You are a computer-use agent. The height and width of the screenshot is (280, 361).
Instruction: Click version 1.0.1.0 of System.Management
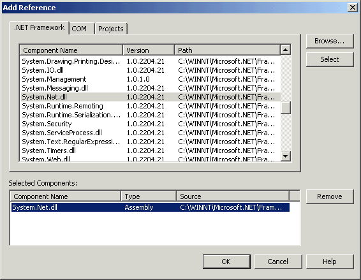tap(138, 79)
